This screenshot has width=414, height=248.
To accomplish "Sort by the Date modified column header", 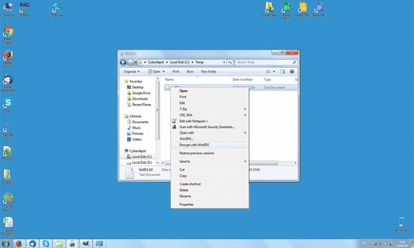I will coord(242,80).
